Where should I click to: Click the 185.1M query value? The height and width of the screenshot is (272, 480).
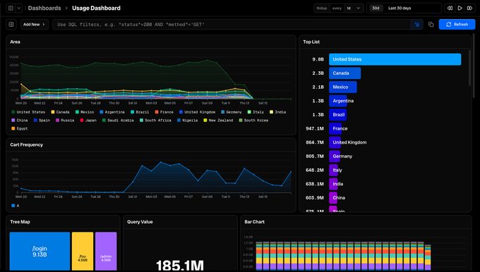[x=180, y=265]
